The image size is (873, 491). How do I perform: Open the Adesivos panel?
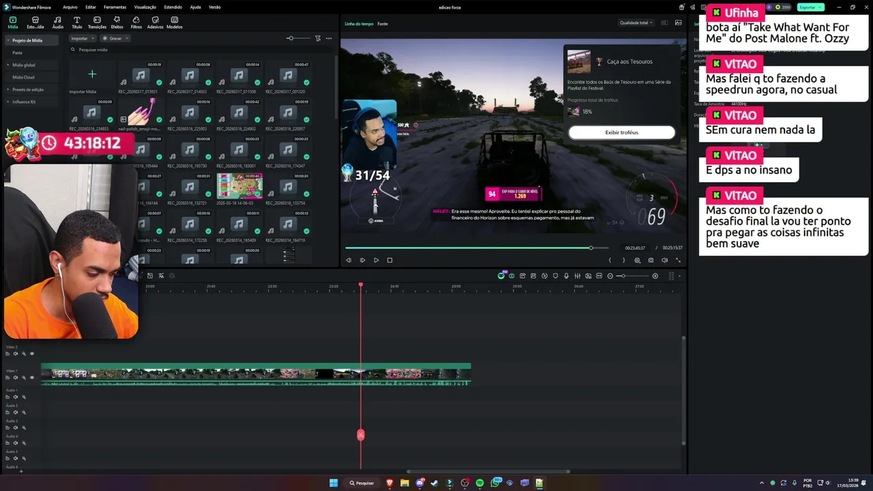click(x=156, y=23)
